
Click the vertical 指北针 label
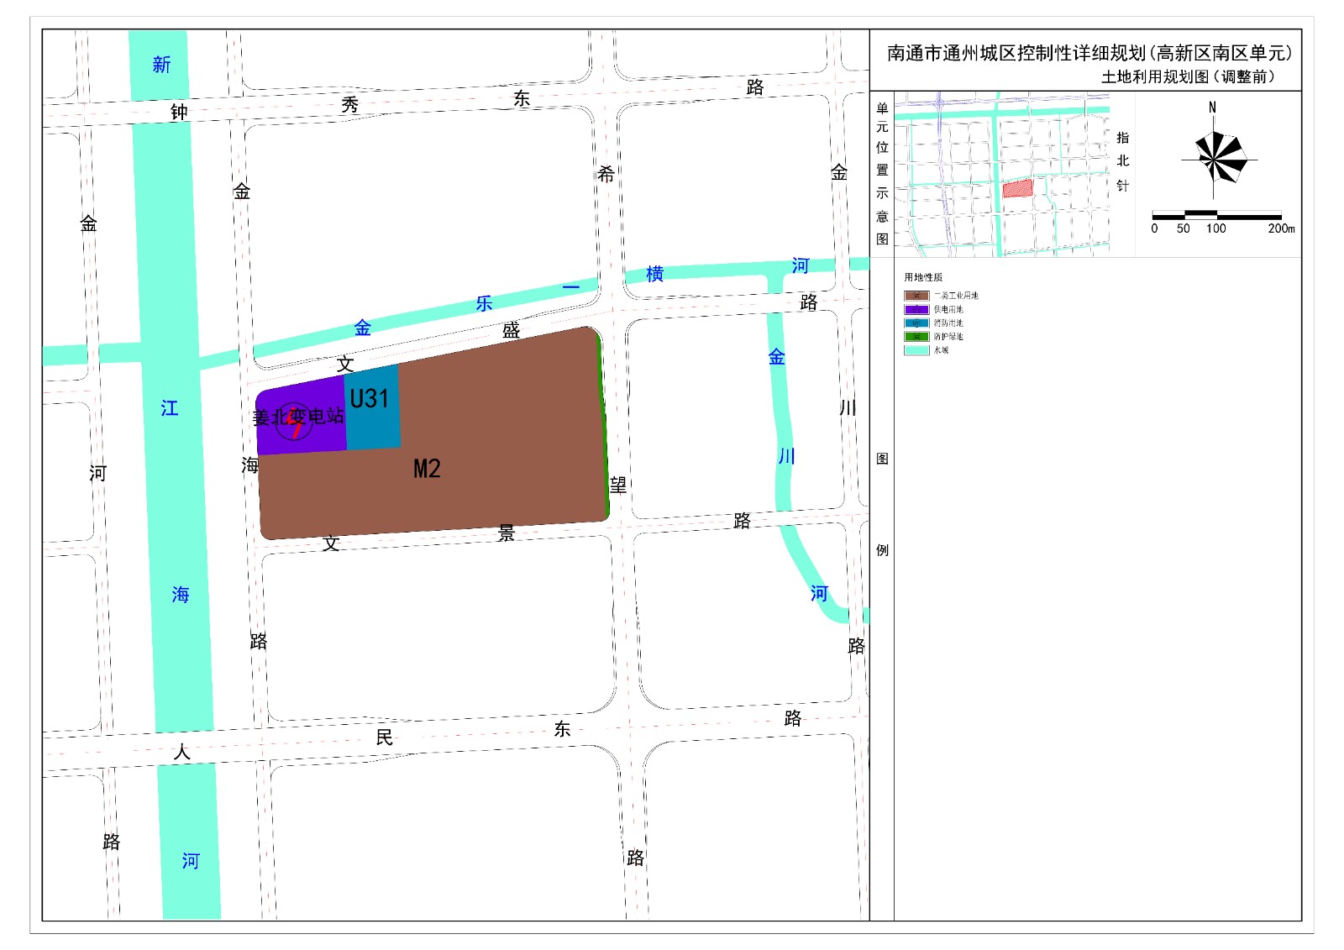tap(1123, 161)
